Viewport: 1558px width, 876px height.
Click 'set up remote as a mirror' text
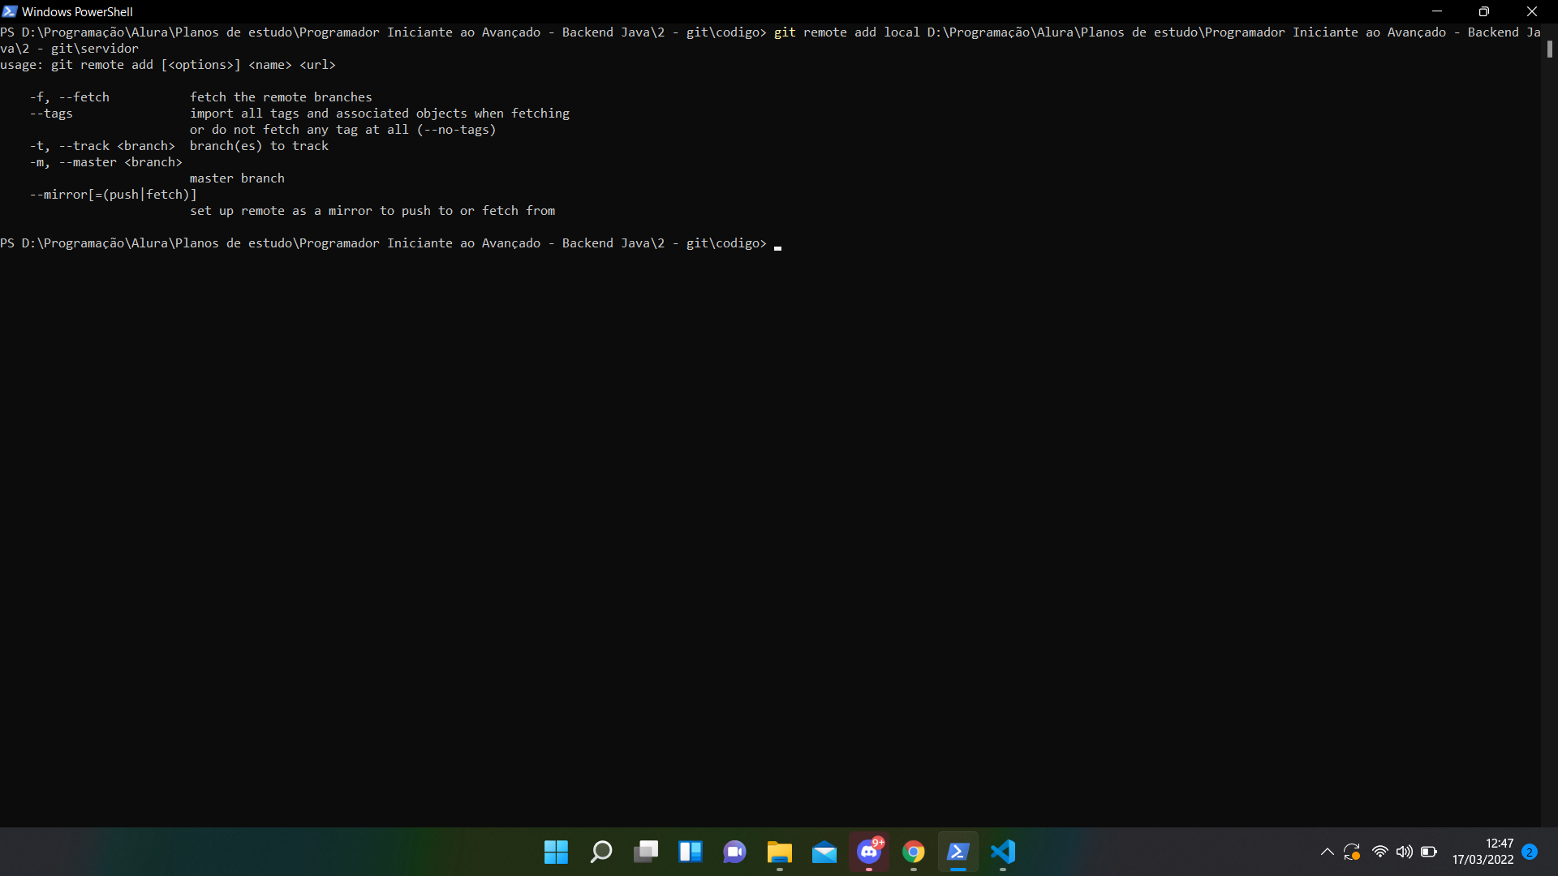pos(372,211)
